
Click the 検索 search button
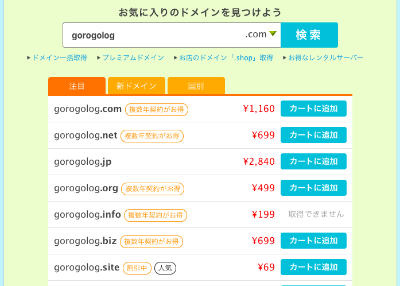[x=309, y=35]
